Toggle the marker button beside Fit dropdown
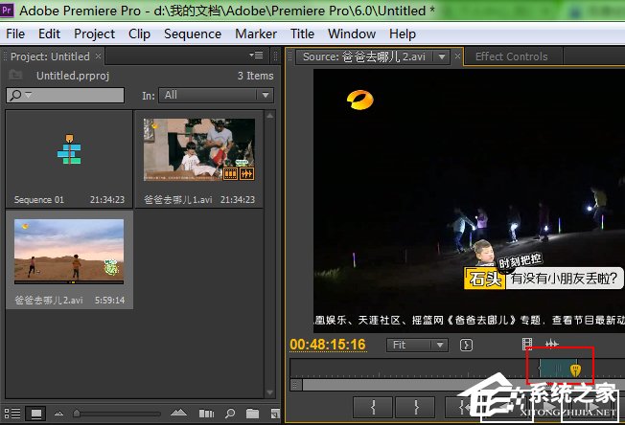Screen dimensions: 625x425 click(x=467, y=345)
